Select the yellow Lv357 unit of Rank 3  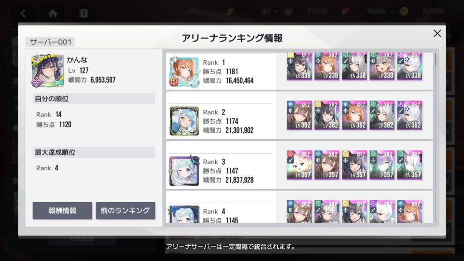pyautogui.click(x=299, y=165)
